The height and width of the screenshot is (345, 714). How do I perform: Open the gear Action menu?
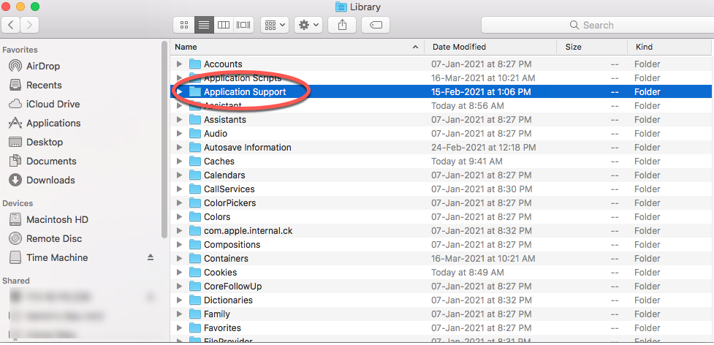click(308, 25)
